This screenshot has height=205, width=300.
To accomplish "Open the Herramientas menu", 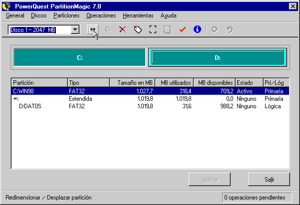I will pyautogui.click(x=138, y=15).
